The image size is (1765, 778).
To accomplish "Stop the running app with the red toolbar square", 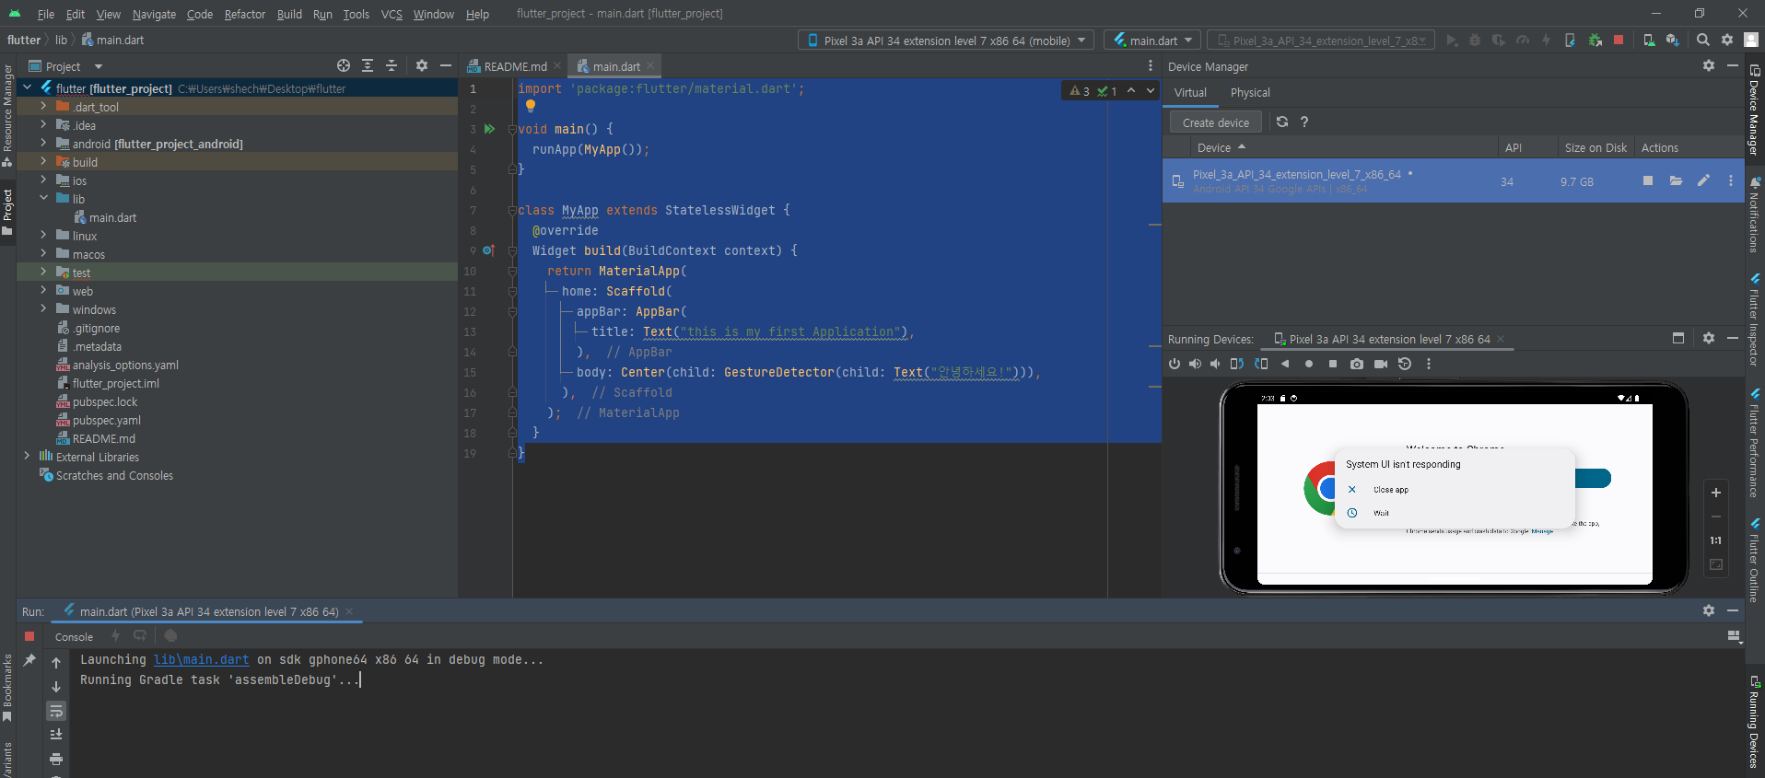I will click(x=1618, y=40).
